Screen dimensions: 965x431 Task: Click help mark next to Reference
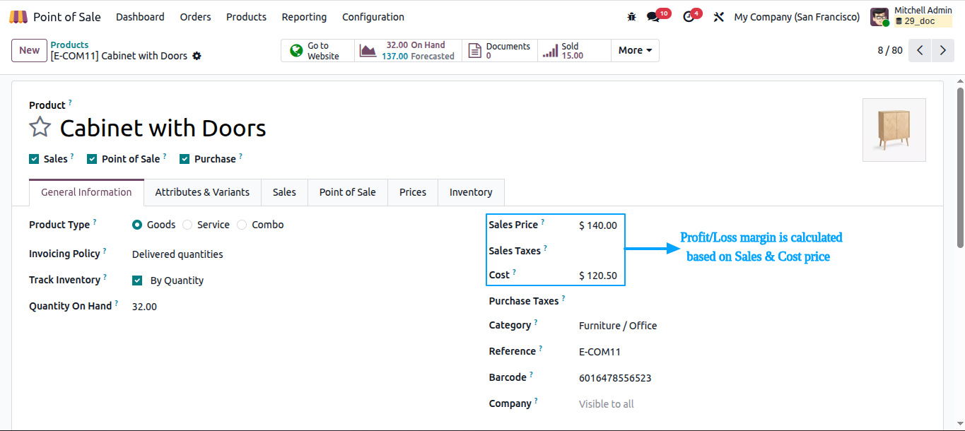[x=541, y=348]
